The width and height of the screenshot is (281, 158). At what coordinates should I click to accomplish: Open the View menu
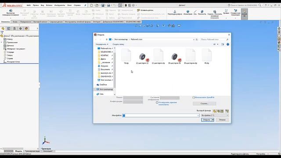pos(43,5)
